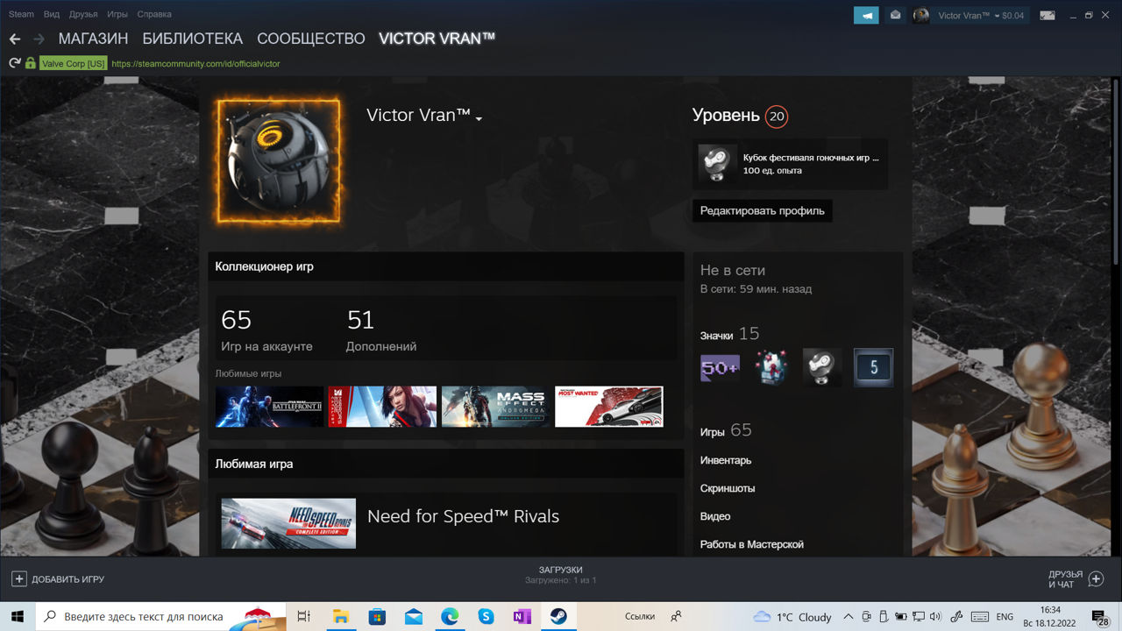Switch the ENG input language

[1005, 617]
